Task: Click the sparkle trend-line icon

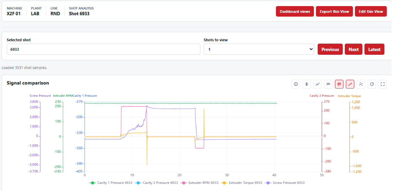Action: click(361, 84)
